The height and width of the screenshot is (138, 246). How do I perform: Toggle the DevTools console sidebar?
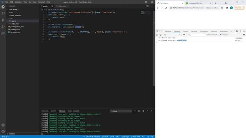pos(157,35)
